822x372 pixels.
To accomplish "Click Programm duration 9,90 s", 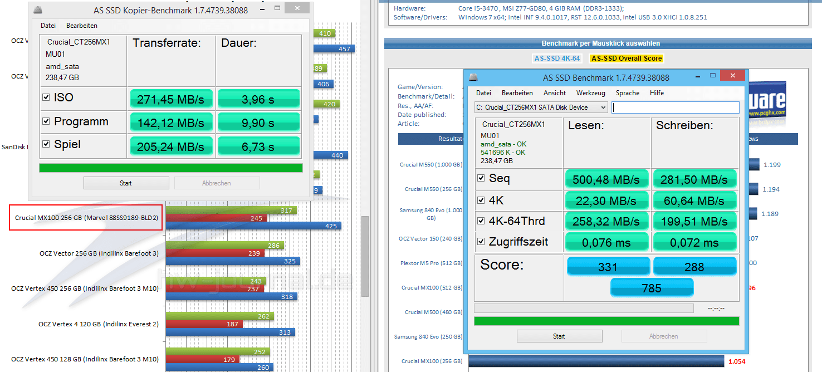I will click(x=258, y=123).
